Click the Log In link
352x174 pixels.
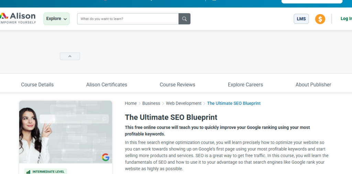click(x=346, y=18)
